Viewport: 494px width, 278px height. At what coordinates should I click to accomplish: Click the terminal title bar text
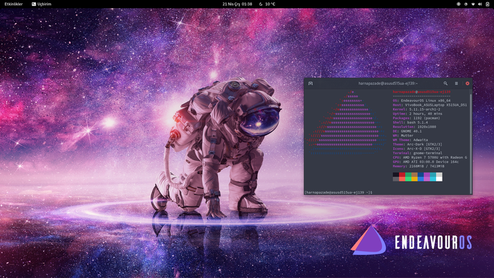388,83
